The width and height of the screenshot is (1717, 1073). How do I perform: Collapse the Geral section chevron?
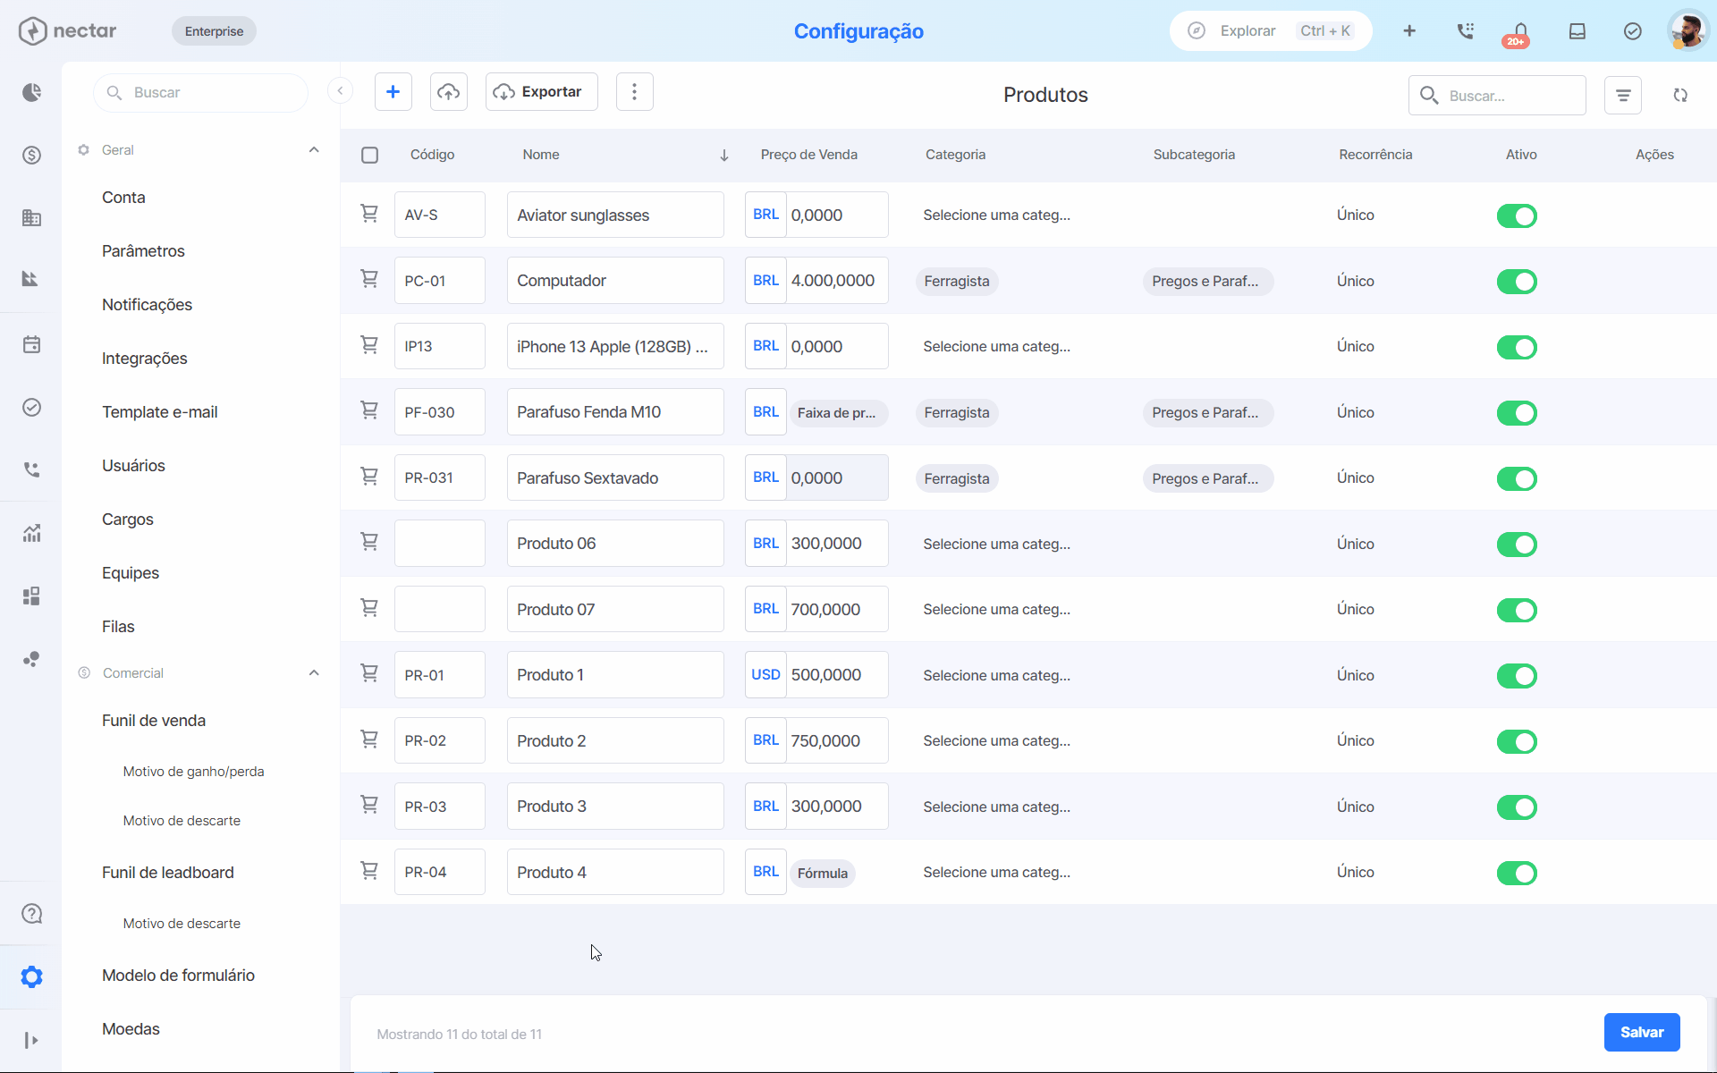pos(314,150)
